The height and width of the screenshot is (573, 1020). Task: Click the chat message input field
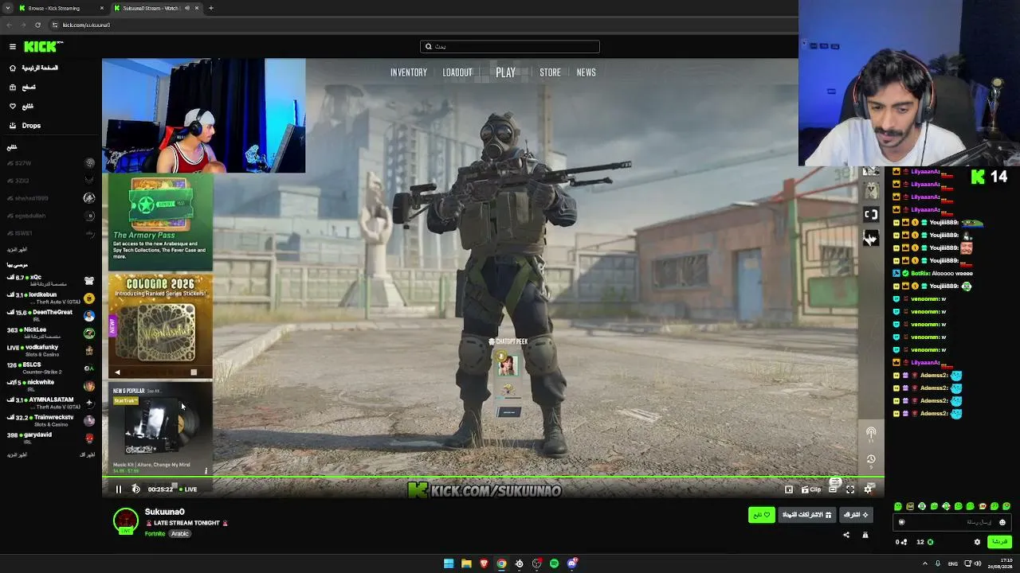951,522
